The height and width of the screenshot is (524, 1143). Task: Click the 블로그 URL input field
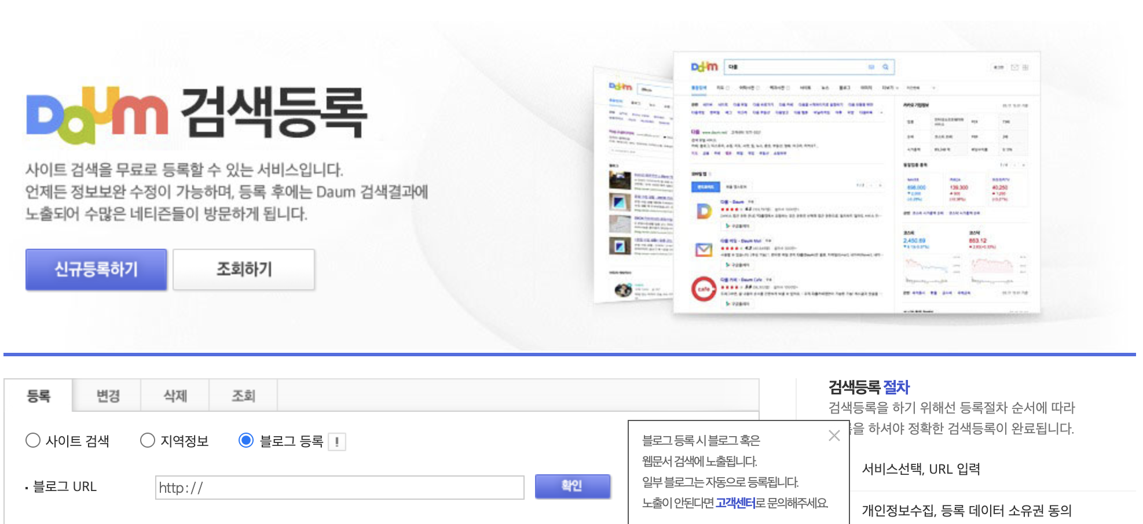[x=340, y=488]
